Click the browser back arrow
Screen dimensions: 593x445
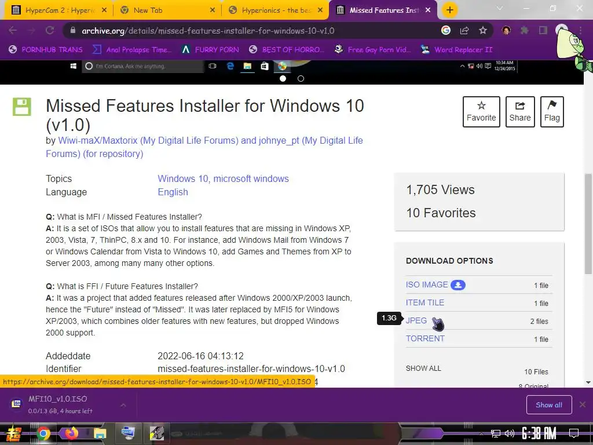click(13, 30)
